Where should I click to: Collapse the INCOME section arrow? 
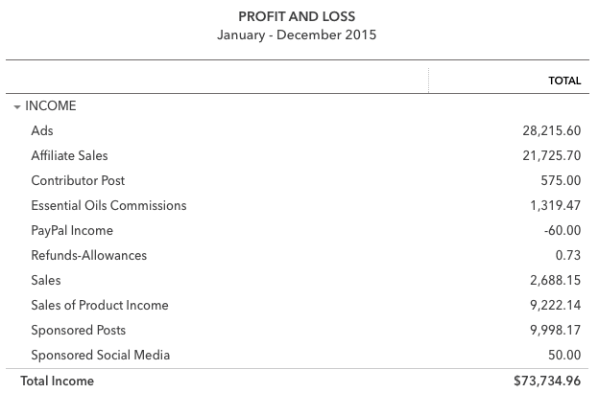pos(17,106)
